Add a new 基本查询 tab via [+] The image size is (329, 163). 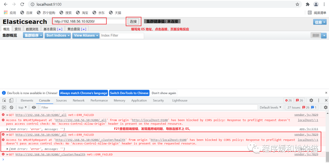(x=60, y=29)
